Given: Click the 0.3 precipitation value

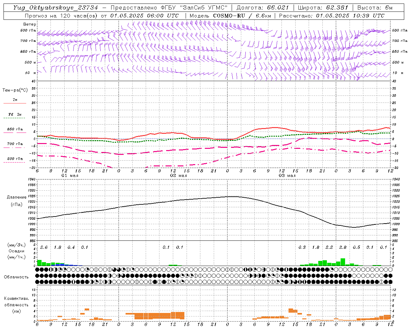Looking at the screenshot, I should pos(302,247).
